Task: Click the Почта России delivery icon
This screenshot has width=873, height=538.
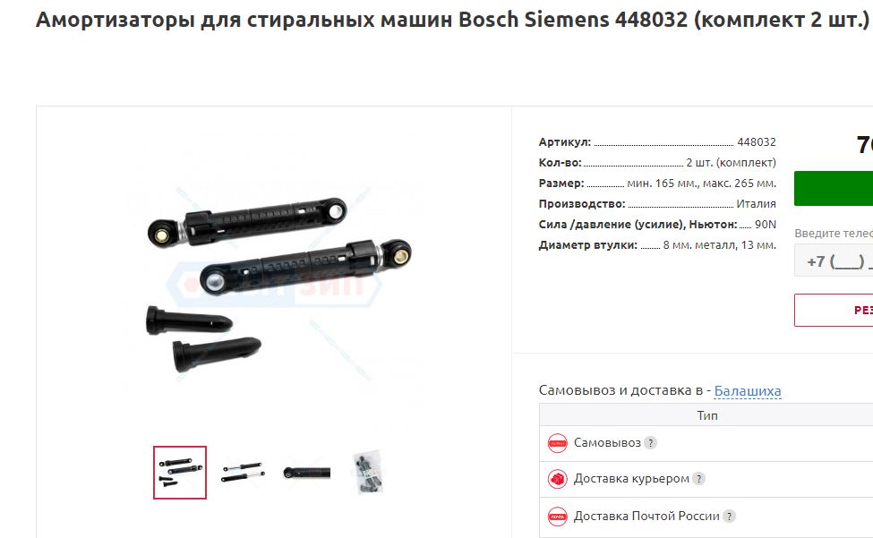Action: (x=557, y=517)
